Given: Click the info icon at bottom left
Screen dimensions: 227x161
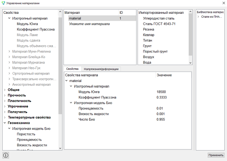Looking at the screenshot, I should (6, 155).
